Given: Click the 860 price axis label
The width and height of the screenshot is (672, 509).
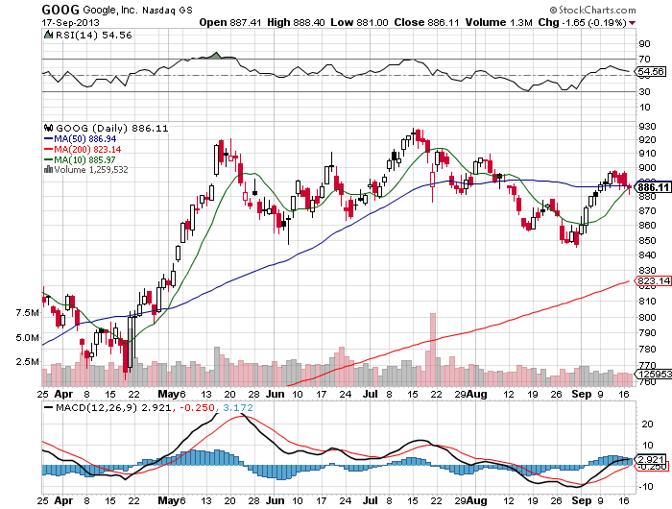Looking at the screenshot, I should click(x=647, y=225).
